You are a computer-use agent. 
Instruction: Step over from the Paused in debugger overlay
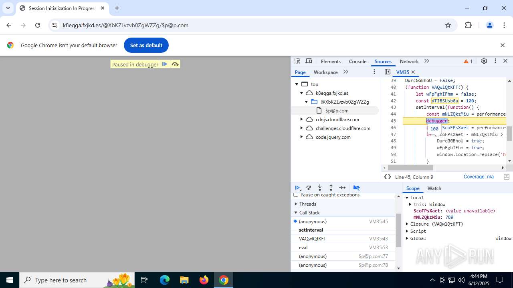tap(175, 64)
